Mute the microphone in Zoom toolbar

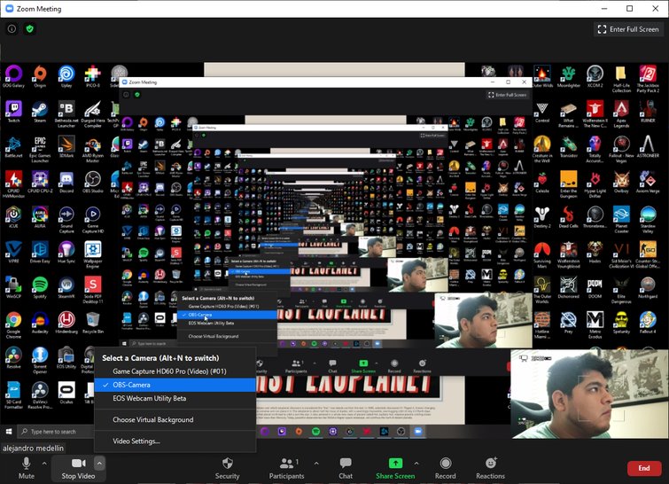pyautogui.click(x=26, y=468)
